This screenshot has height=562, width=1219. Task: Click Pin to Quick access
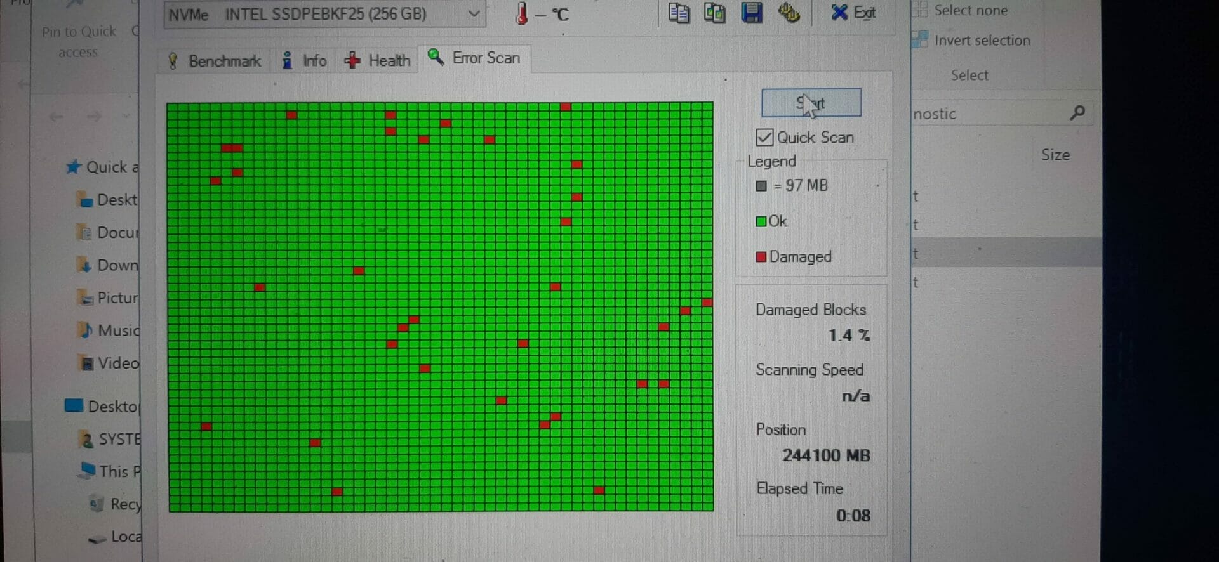tap(79, 41)
